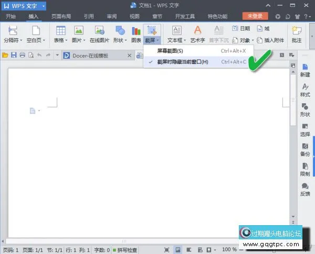This screenshot has width=315, height=254.
Task: Expand the 分隔符 dropdown arrow
Action: tap(21, 40)
